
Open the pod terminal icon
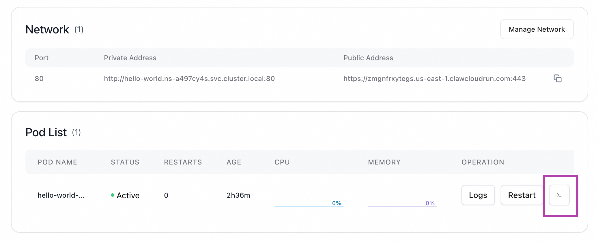[x=559, y=195]
